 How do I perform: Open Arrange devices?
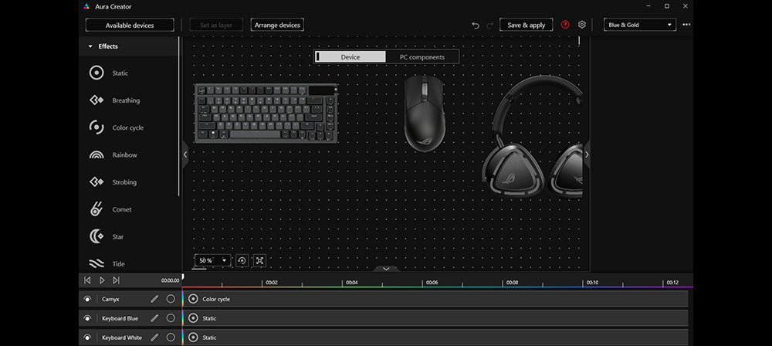tap(277, 25)
